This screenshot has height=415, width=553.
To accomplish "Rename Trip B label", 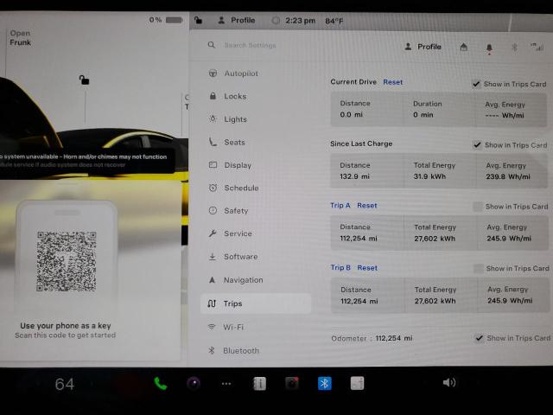I will 340,267.
